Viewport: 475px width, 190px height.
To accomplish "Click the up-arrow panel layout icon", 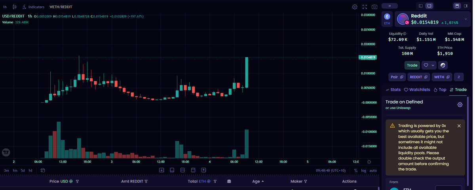I will pyautogui.click(x=203, y=170).
